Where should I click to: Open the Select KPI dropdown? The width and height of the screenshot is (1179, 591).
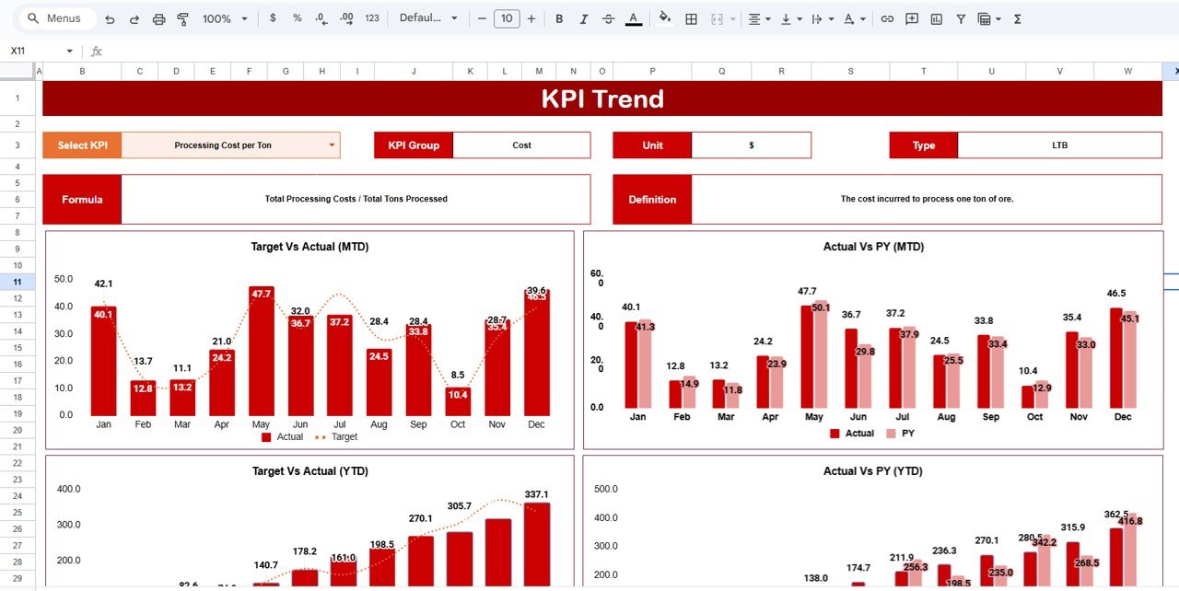pos(331,145)
